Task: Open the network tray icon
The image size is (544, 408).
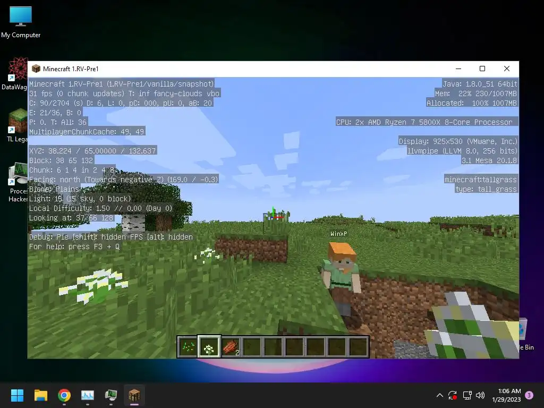Action: (467, 395)
